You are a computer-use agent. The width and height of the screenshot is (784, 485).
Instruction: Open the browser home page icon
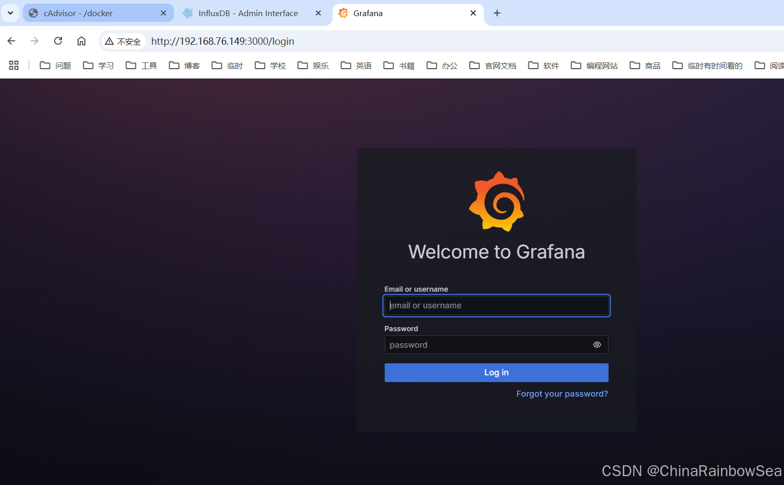[81, 41]
